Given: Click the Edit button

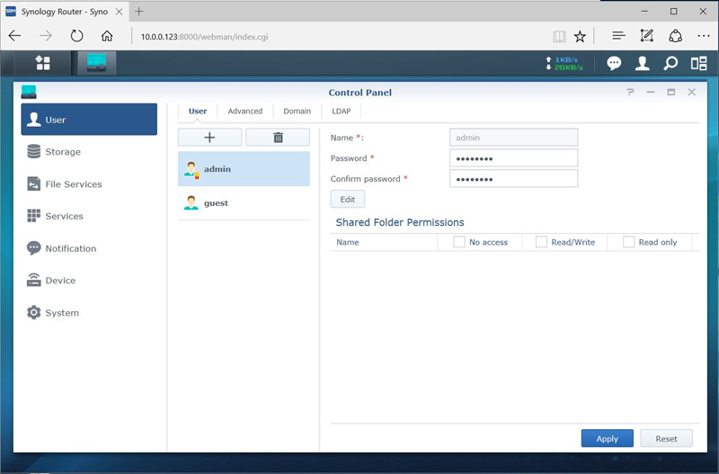Looking at the screenshot, I should [347, 199].
